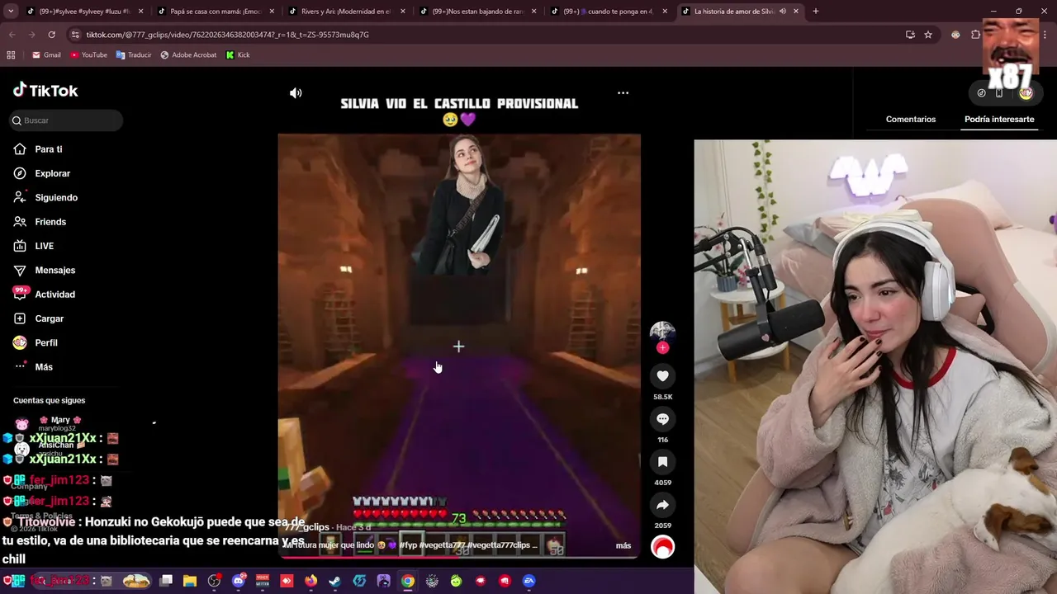The height and width of the screenshot is (594, 1057).
Task: Follow creator with red plus badge
Action: (x=662, y=347)
